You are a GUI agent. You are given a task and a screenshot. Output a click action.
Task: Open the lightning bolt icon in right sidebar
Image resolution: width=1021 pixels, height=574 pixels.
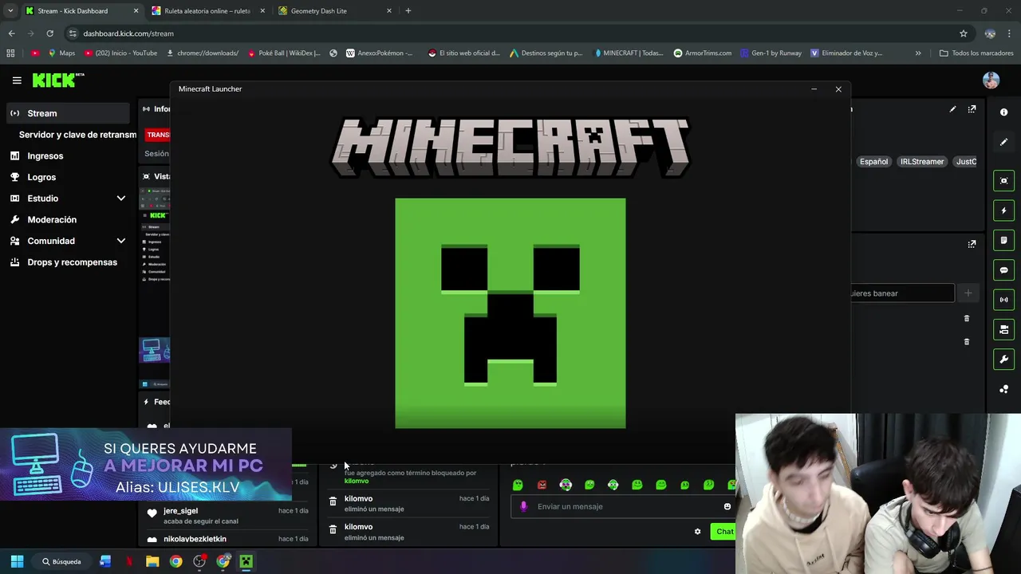click(1003, 210)
